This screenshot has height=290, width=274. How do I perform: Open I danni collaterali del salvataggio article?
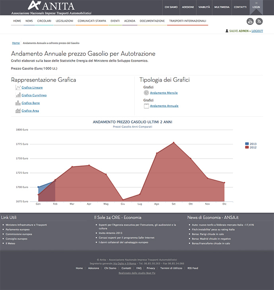pyautogui.click(x=123, y=242)
